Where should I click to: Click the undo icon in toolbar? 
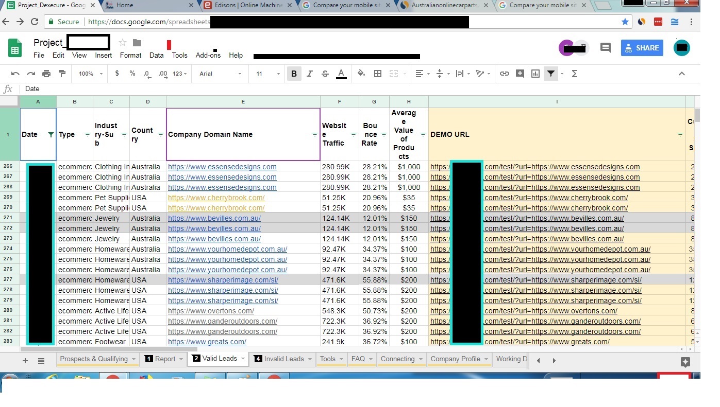(15, 74)
